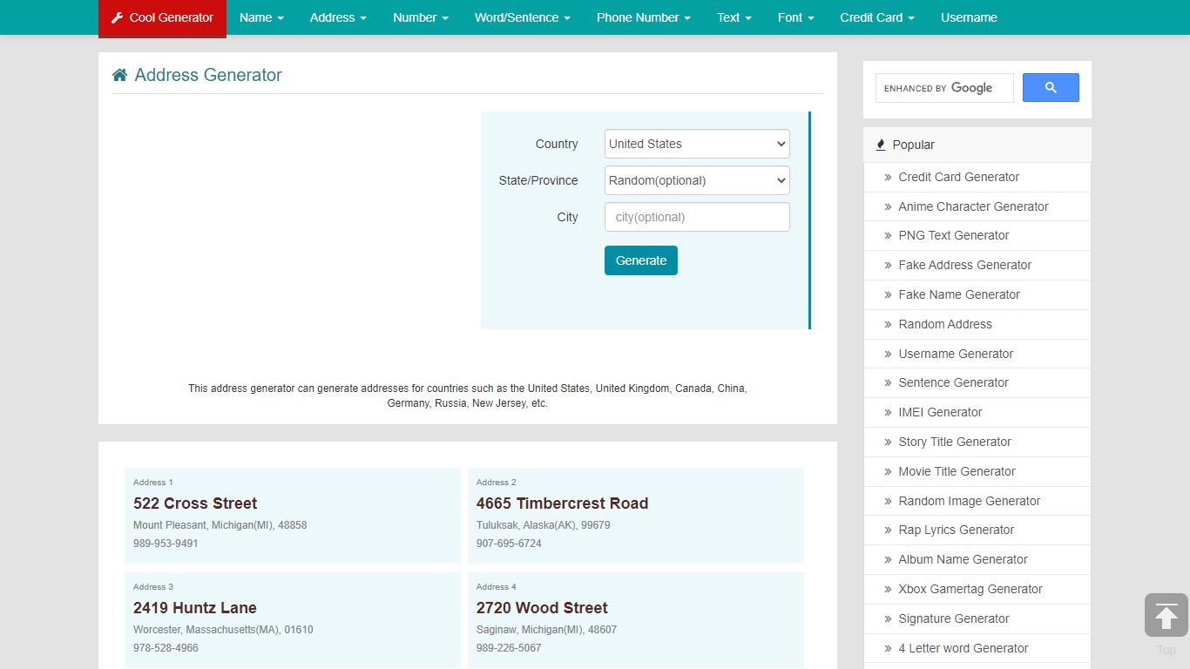The image size is (1190, 669).
Task: Expand the Word/Sentence menu
Action: coord(523,17)
